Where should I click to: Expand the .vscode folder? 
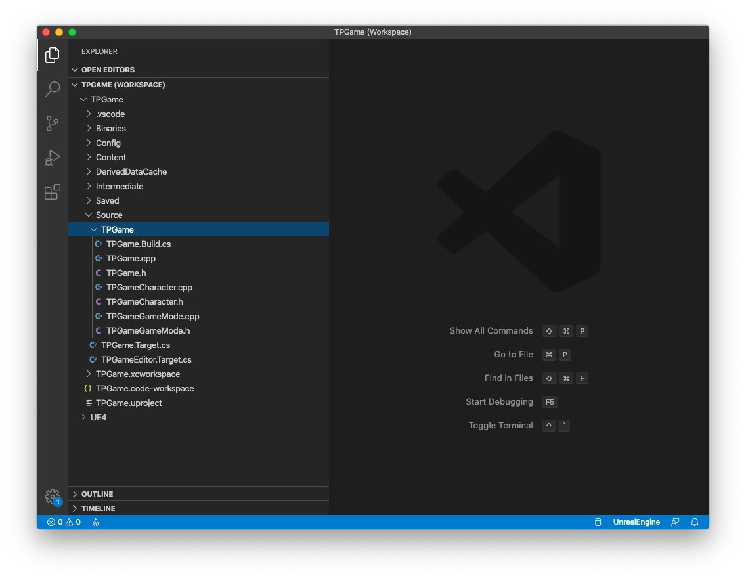[198, 114]
